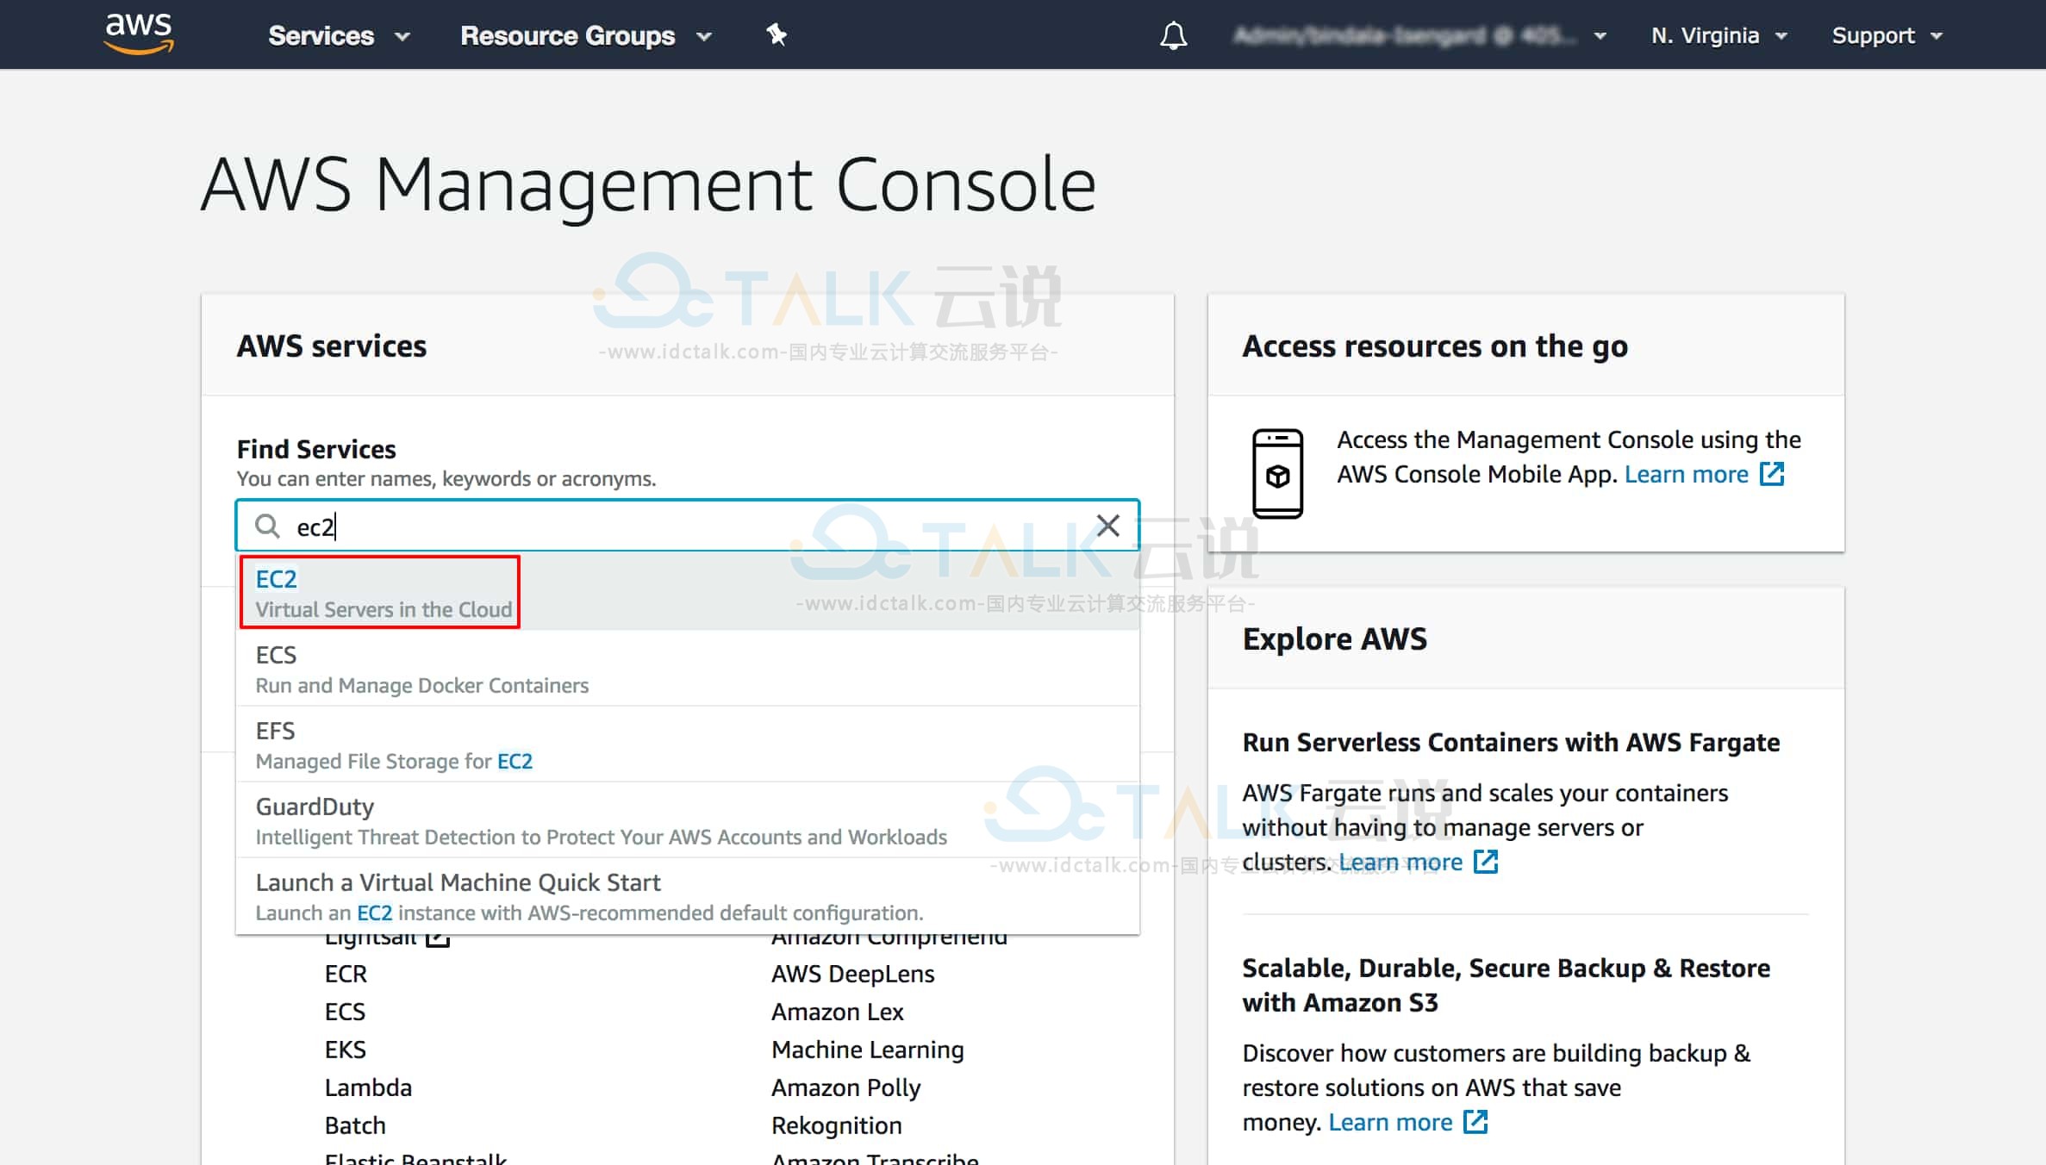2046x1165 pixels.
Task: Click the Lightsail external link icon
Action: pos(438,939)
